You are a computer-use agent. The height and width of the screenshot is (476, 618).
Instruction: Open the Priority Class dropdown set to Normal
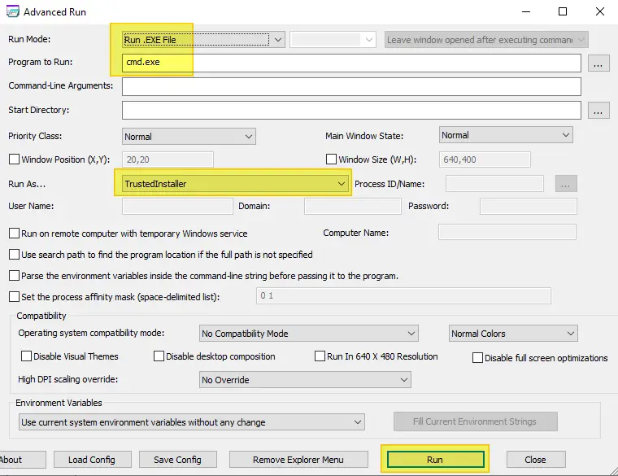coord(189,137)
